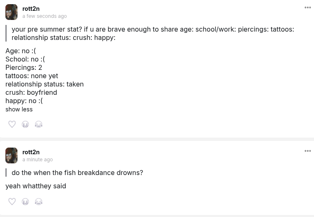React with laughing emoji on pre summer stat post
314x217 pixels.
pyautogui.click(x=39, y=124)
